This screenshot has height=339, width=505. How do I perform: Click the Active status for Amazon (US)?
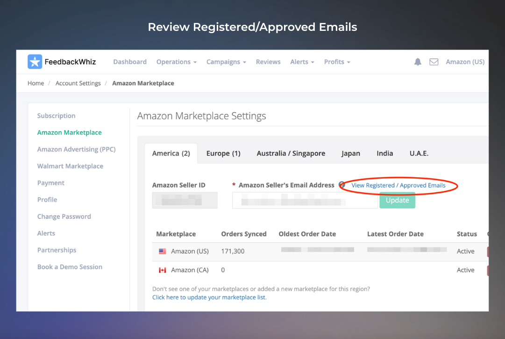465,252
